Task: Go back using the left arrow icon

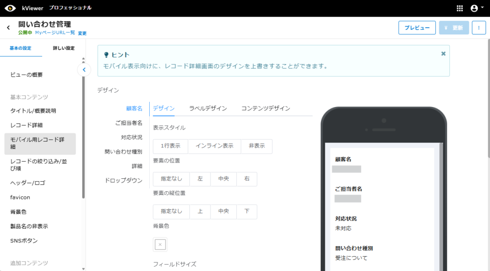Action: click(x=9, y=28)
